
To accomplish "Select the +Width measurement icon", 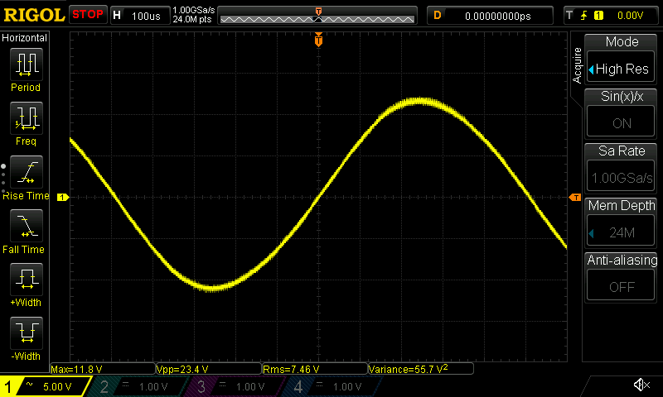I will 26,280.
